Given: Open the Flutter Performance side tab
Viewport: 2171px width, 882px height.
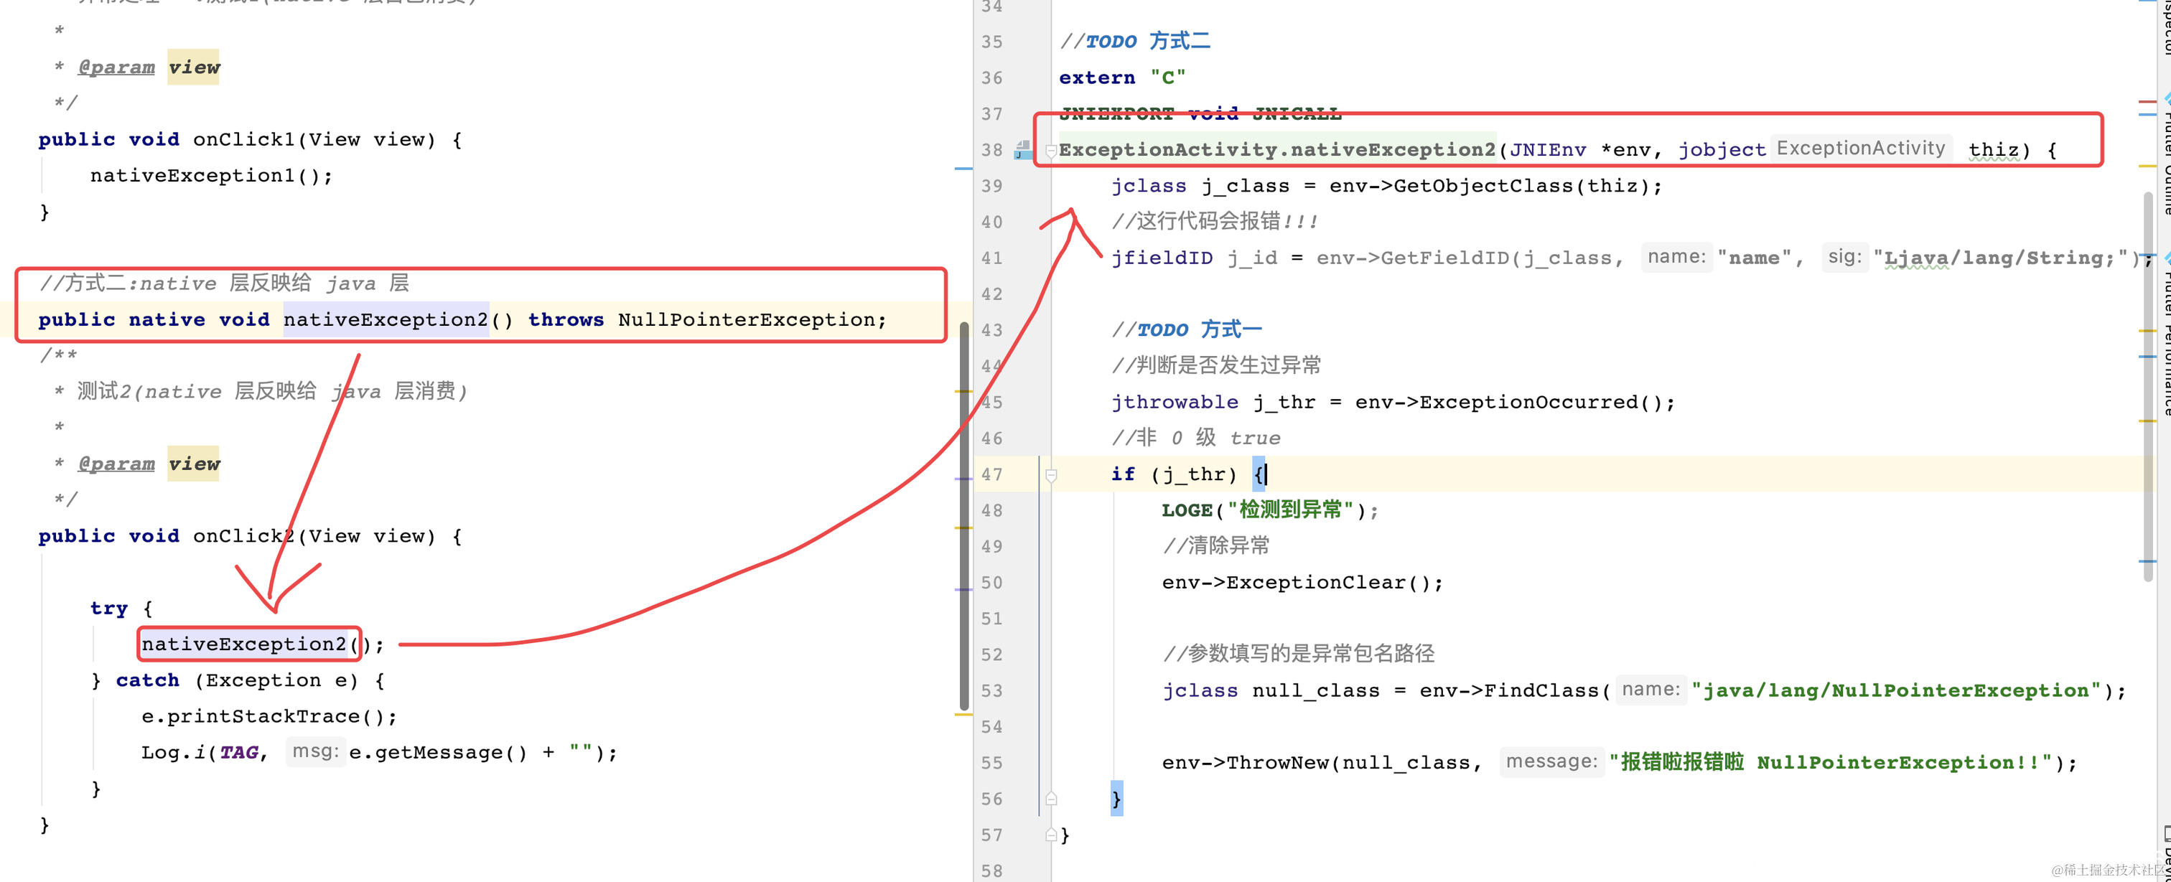Looking at the screenshot, I should pos(2166,337).
